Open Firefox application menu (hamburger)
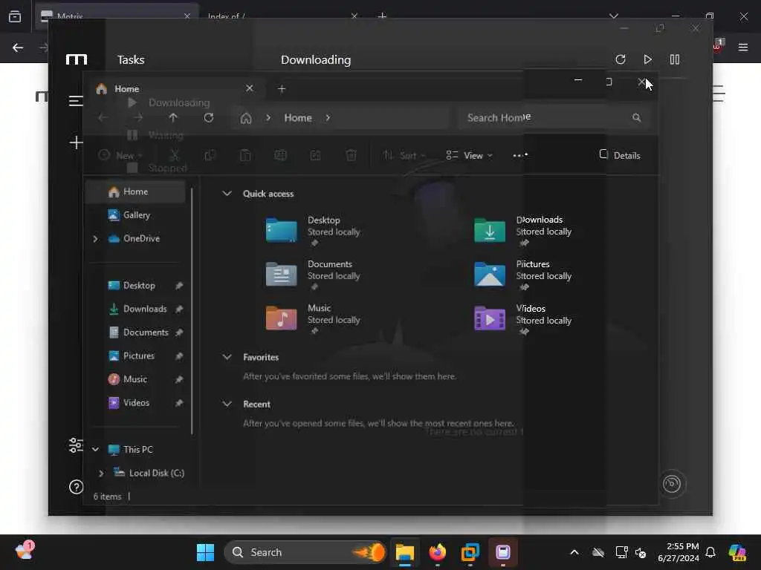 pyautogui.click(x=743, y=47)
